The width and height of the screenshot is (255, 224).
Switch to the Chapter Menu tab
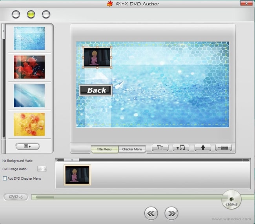click(x=132, y=149)
